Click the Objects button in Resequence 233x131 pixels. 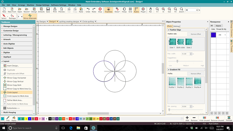coord(218,26)
